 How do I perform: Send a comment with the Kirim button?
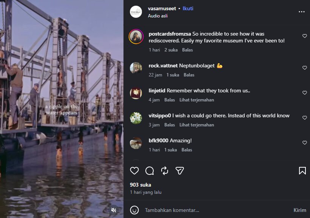click(x=299, y=210)
